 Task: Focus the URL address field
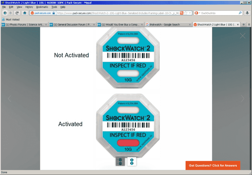[x=118, y=13]
